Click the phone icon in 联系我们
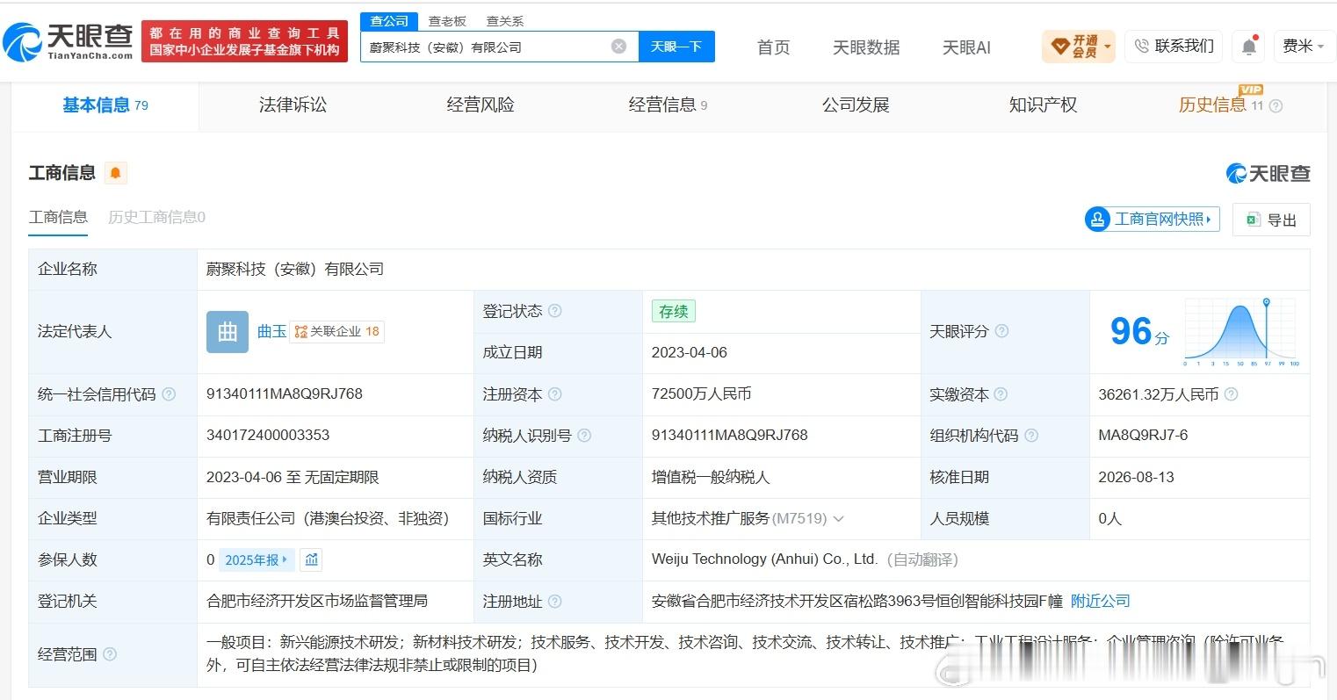1337x700 pixels. point(1141,46)
